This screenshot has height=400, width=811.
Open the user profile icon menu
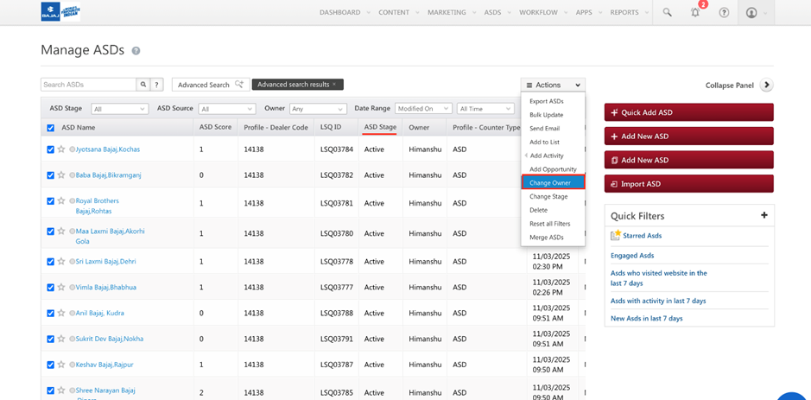coord(751,12)
